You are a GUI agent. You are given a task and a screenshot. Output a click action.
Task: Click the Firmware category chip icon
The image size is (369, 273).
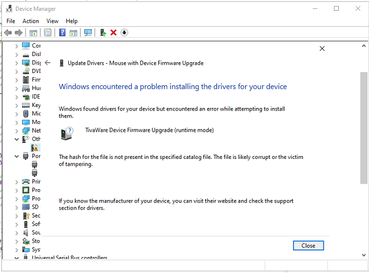click(26, 80)
